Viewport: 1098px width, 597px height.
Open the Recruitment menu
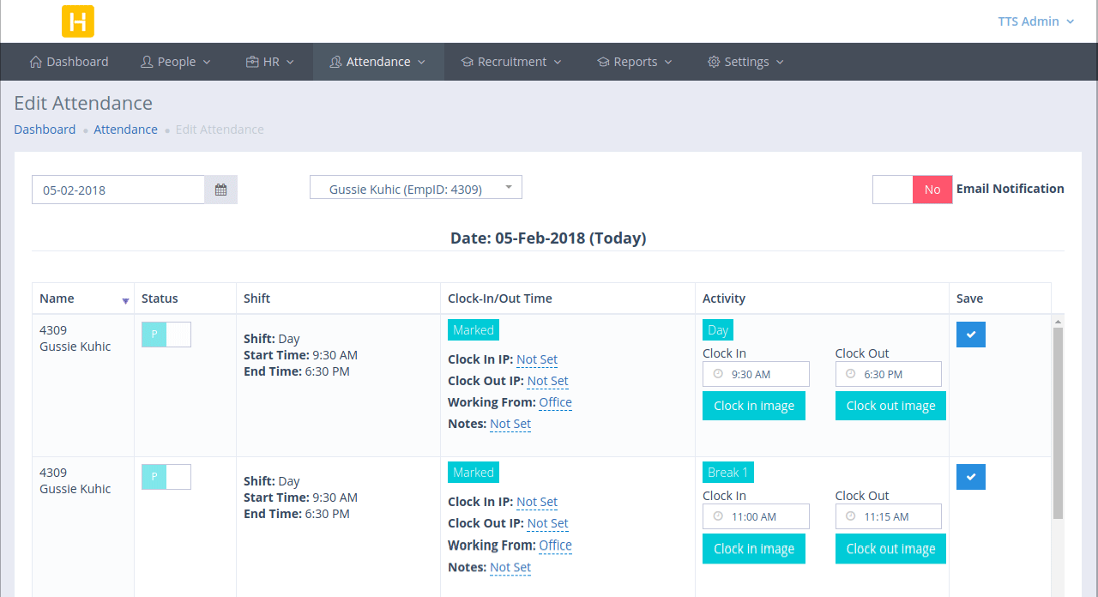pyautogui.click(x=511, y=61)
